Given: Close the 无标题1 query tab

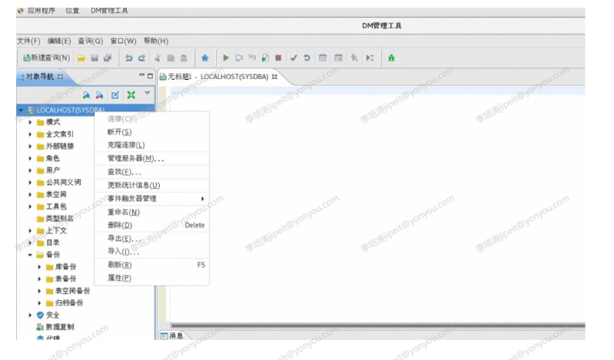Looking at the screenshot, I should tap(274, 77).
